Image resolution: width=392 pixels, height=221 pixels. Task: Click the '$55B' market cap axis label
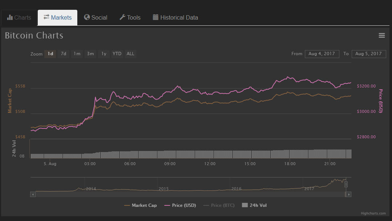(20, 86)
